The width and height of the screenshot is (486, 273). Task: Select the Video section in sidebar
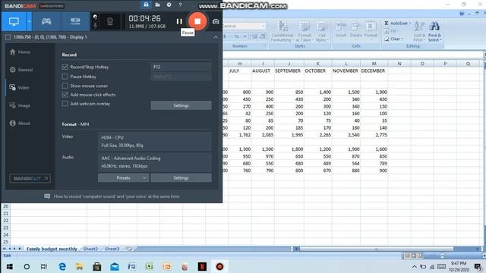point(19,88)
